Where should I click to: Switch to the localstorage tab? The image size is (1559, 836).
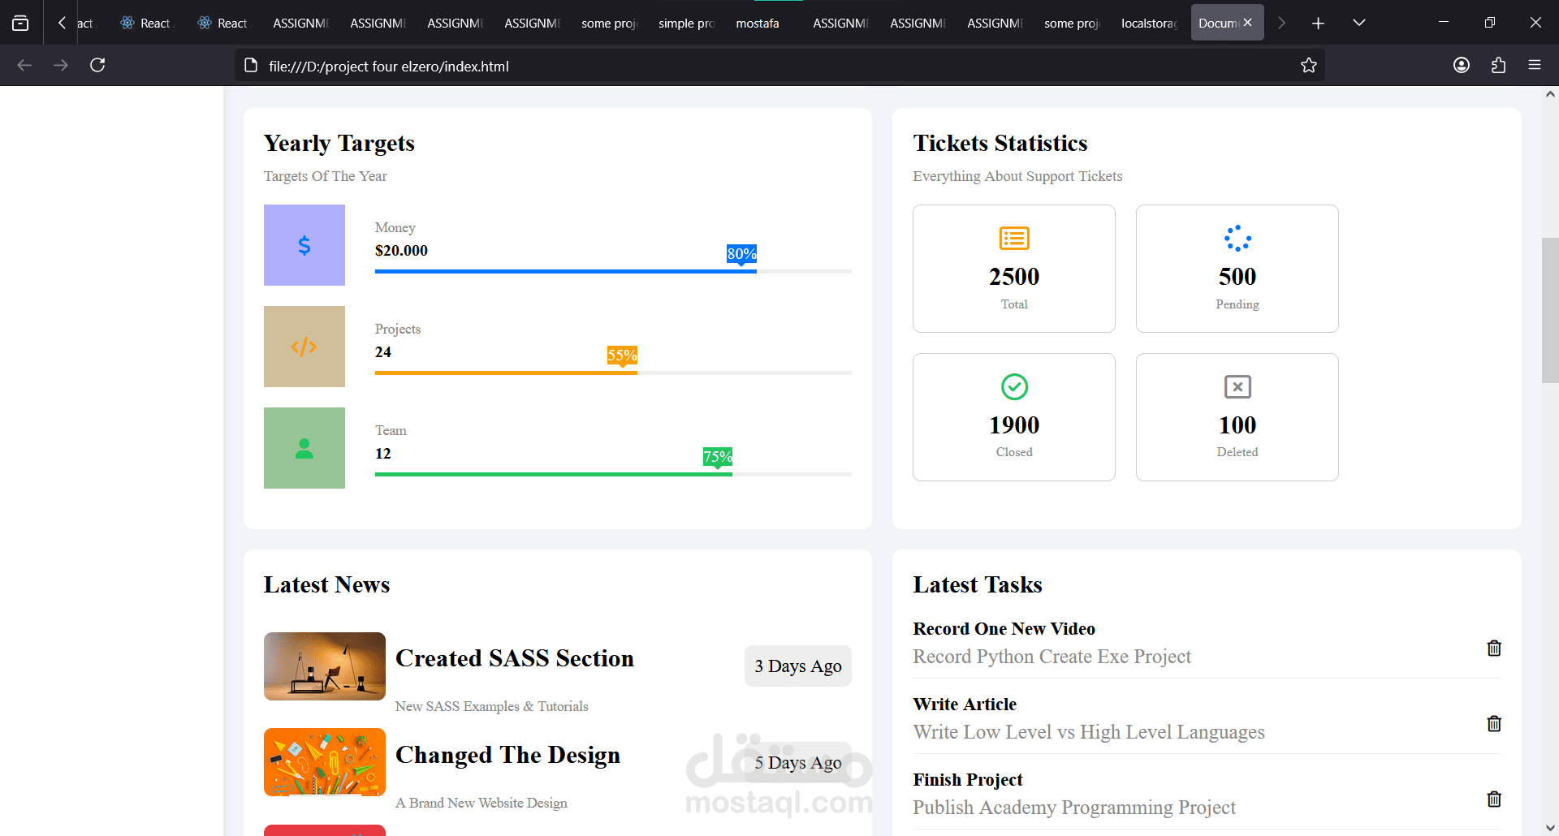tap(1148, 24)
